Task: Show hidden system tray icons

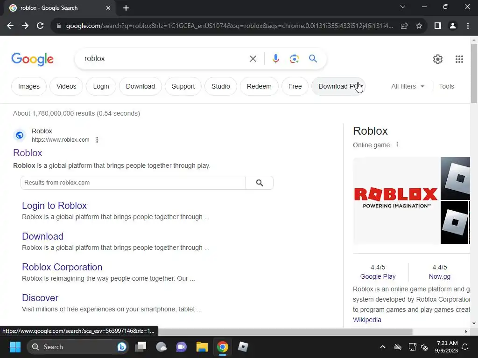Action: tap(383, 347)
